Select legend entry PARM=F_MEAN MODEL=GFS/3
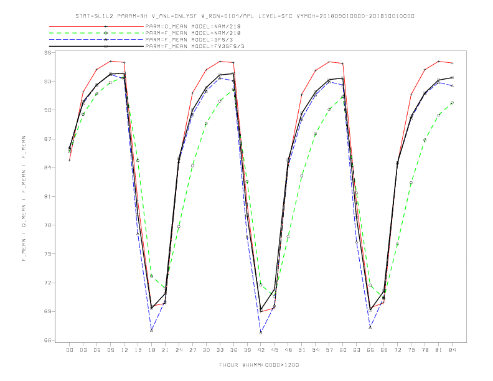Viewport: 493px width, 381px height. coord(189,40)
